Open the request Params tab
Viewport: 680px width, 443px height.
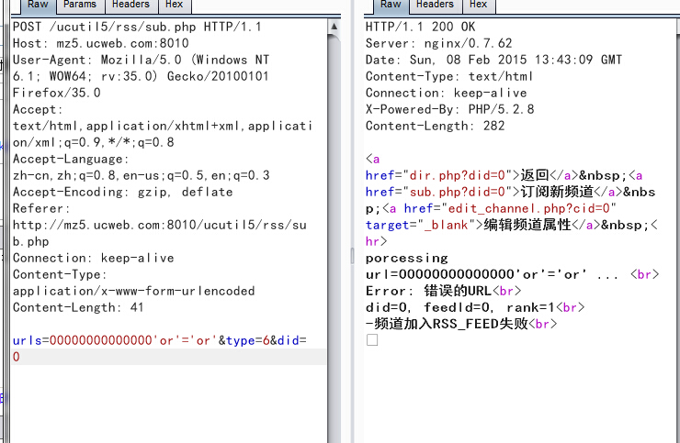(80, 6)
